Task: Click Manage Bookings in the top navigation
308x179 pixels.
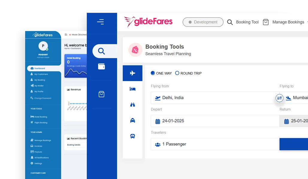Action: (x=288, y=22)
